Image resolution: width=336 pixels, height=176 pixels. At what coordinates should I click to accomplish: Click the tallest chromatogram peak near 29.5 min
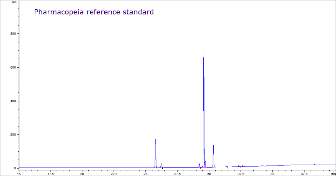click(x=204, y=109)
